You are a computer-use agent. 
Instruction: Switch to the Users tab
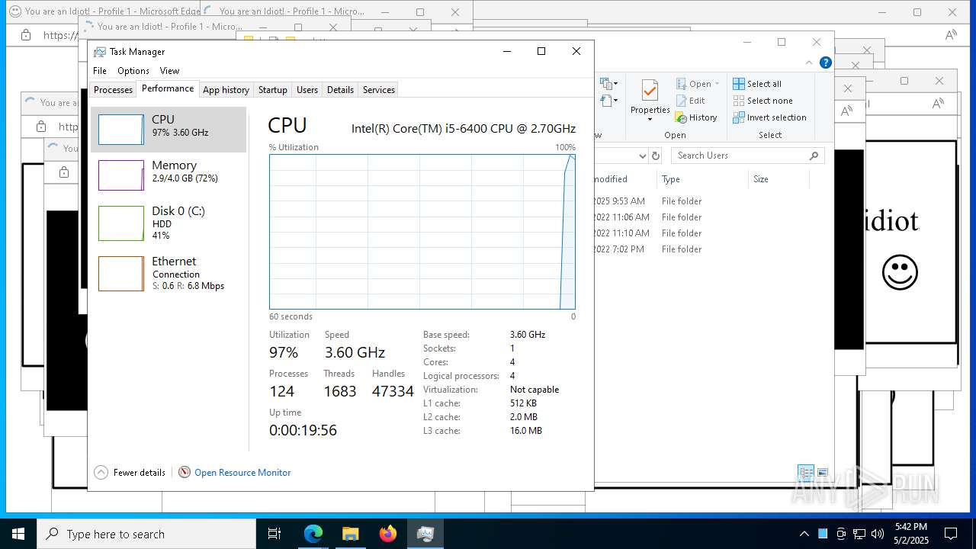[307, 90]
